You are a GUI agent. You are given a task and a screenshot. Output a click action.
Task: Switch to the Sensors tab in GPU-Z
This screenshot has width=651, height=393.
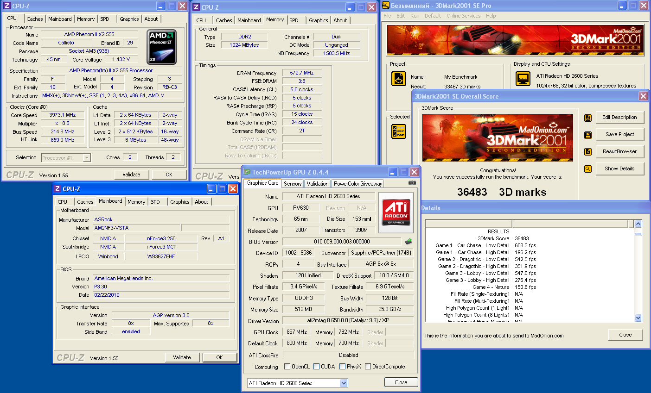pos(293,184)
